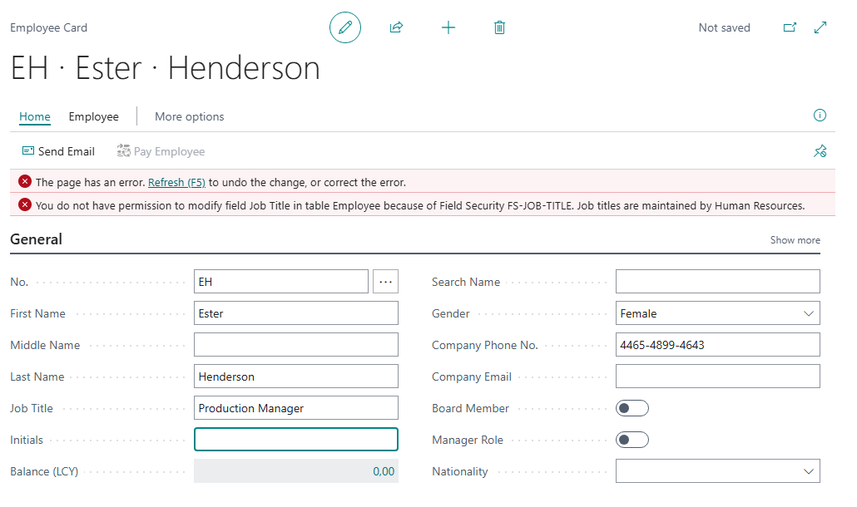This screenshot has width=857, height=507.
Task: Toggle the Board Member switch
Action: (632, 408)
